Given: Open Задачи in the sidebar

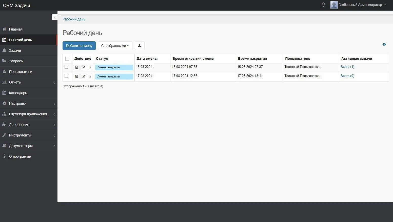Looking at the screenshot, I should (15, 50).
